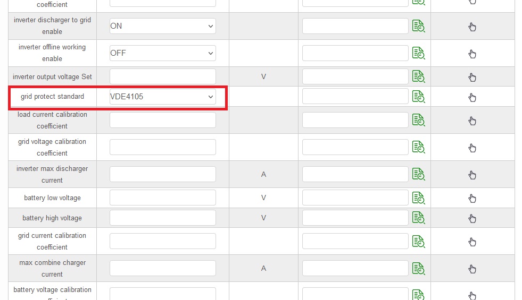Screen dimensions: 522x300
Task: Open the inverter discharger to grid enable dropdown
Action: click(162, 26)
